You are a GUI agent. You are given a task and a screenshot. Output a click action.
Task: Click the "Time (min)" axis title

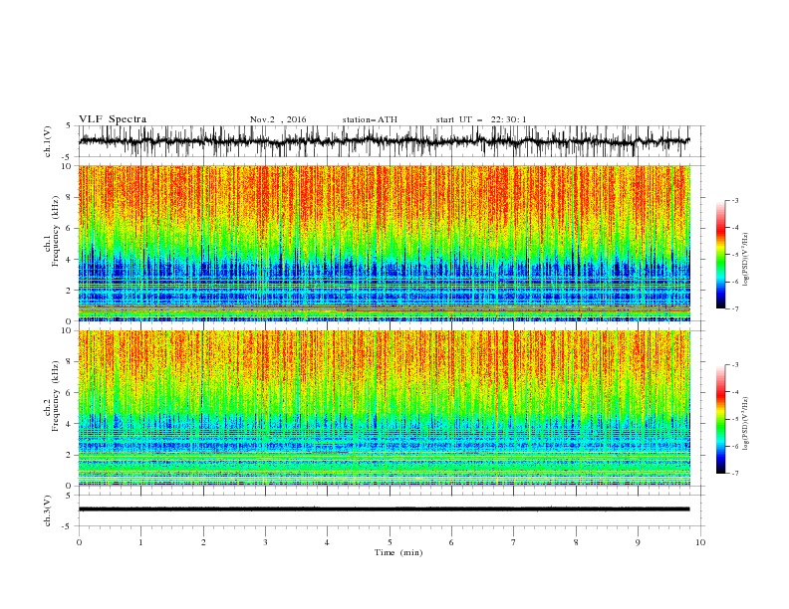398,552
